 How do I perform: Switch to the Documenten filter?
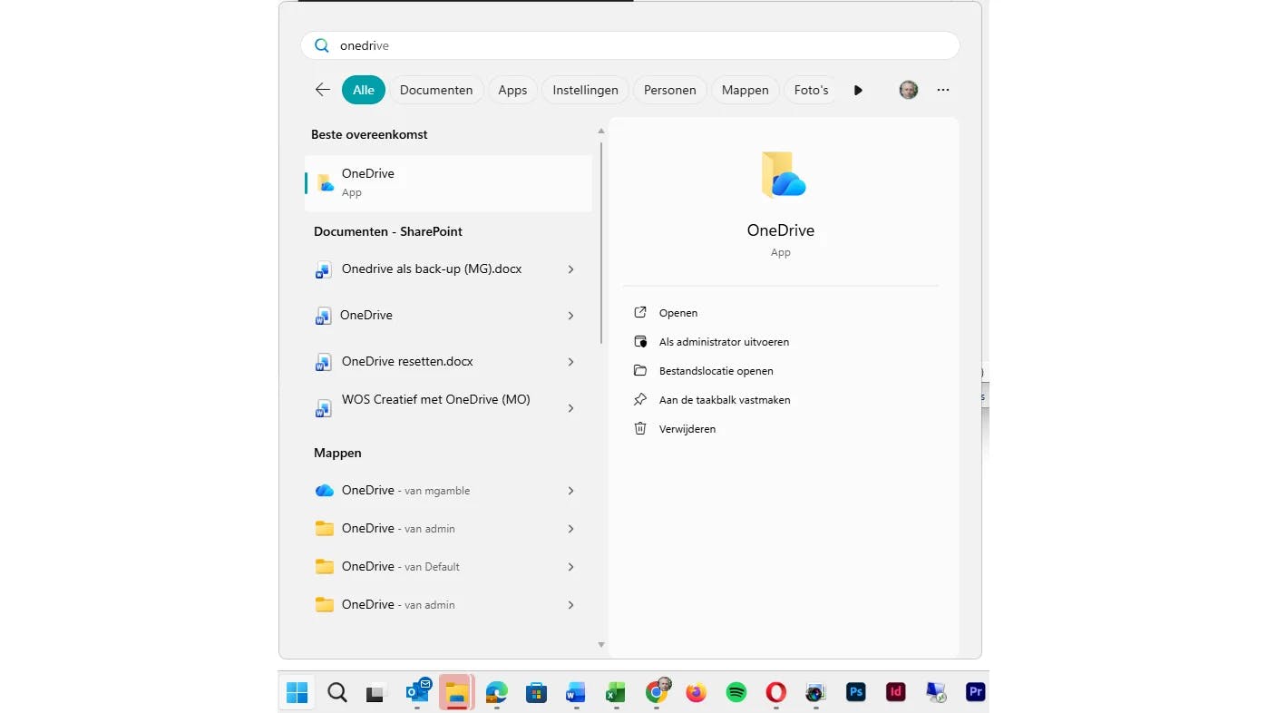436,90
